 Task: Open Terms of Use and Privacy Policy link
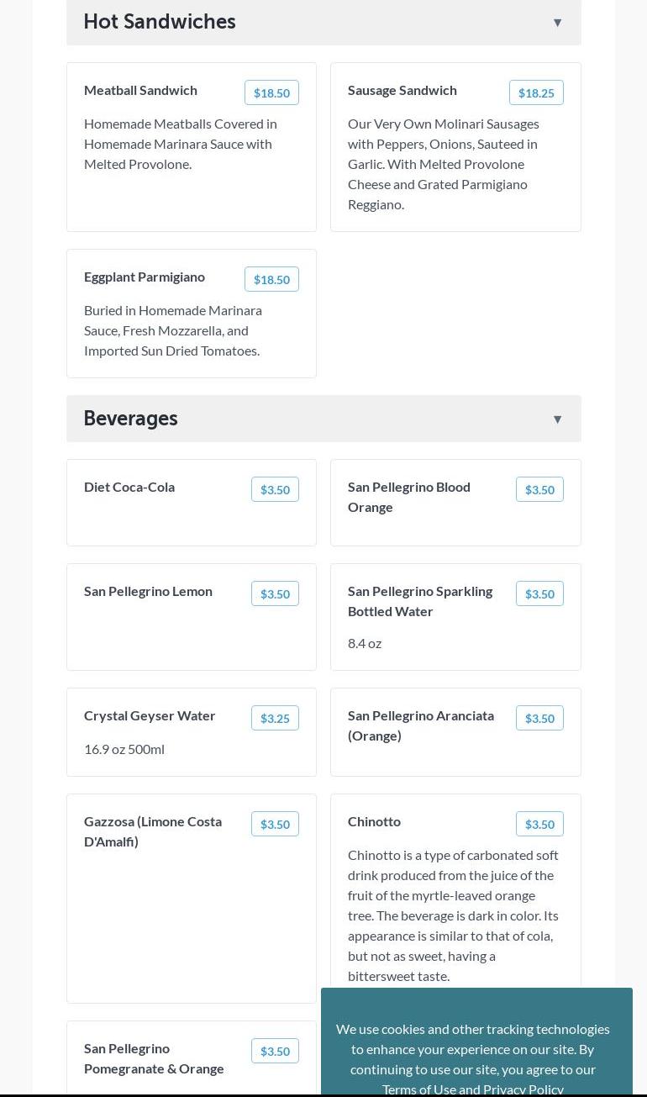tap(473, 1089)
